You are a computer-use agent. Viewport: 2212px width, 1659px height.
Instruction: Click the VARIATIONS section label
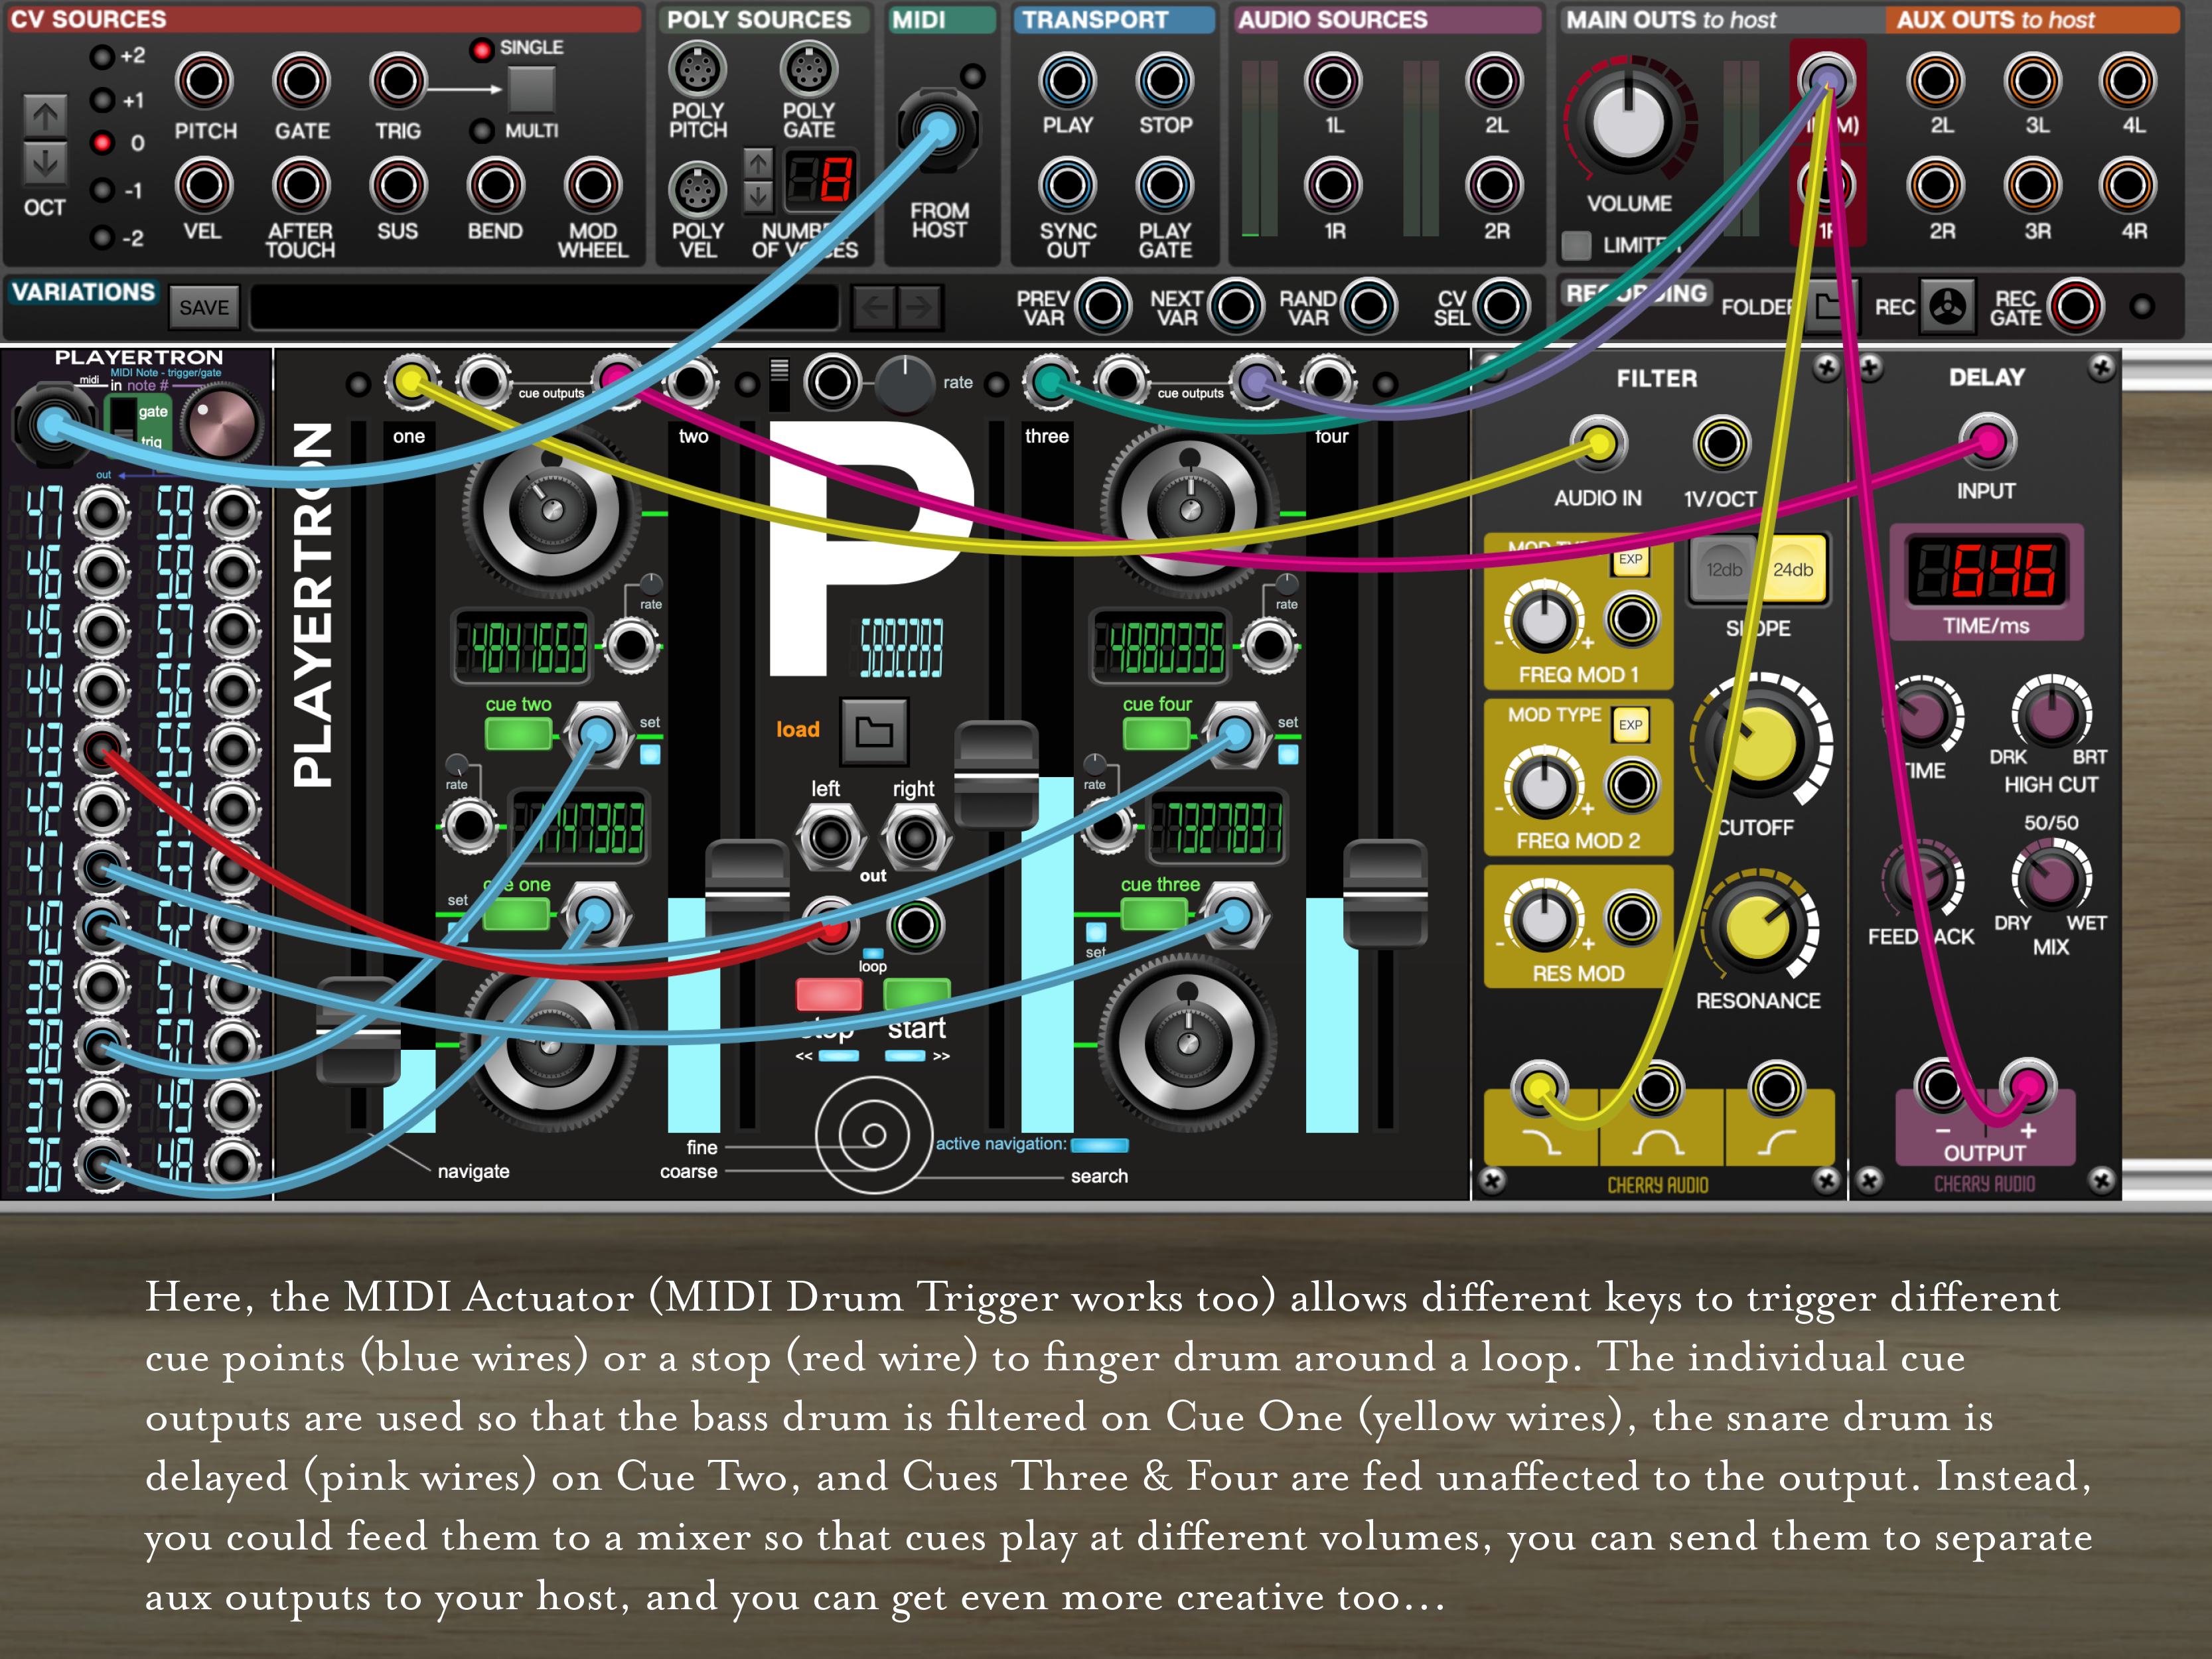tap(84, 292)
